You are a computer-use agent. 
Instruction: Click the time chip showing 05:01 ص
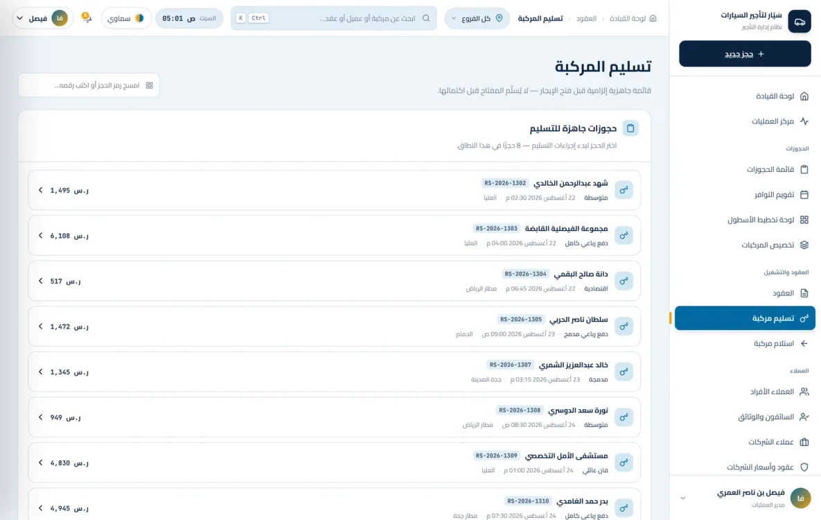point(189,18)
